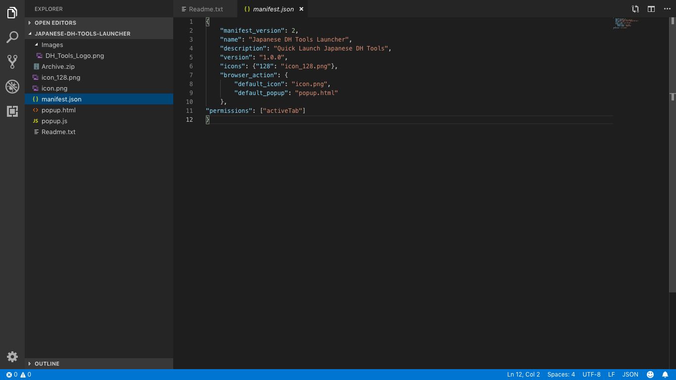Open the editor More Actions menu
The width and height of the screenshot is (676, 380).
[x=667, y=9]
